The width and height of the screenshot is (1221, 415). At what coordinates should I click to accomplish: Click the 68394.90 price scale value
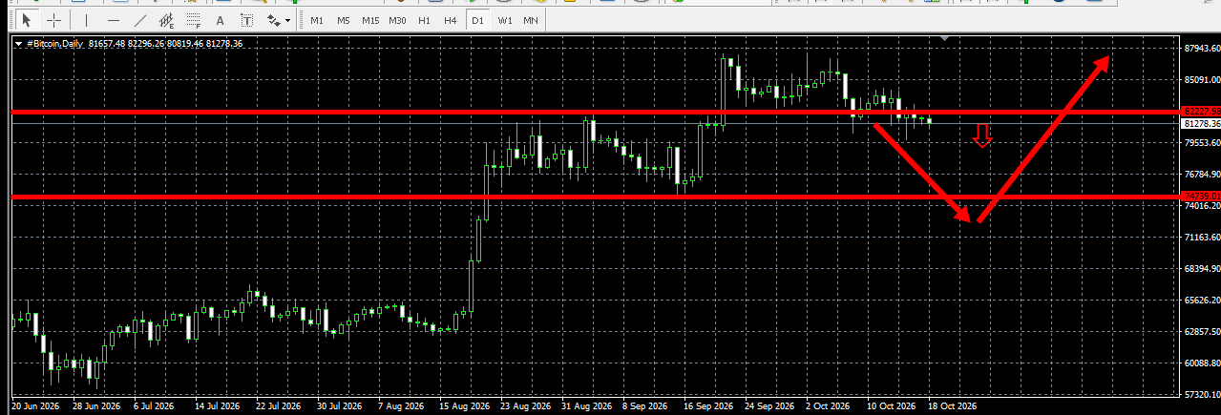tap(1201, 269)
